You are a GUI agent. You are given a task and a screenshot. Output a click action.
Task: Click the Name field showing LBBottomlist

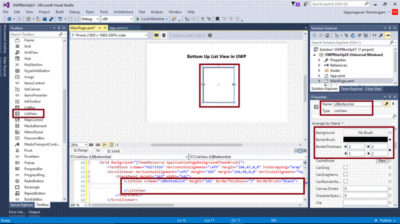357,104
